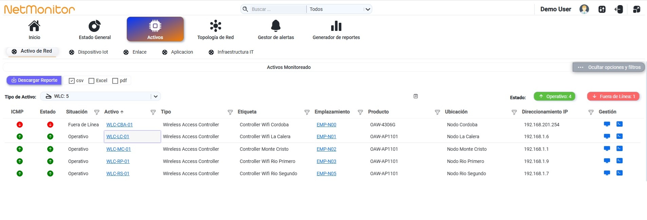The image size is (647, 220).
Task: Open the Tipo de Activo WLC dropdown
Action: tap(101, 96)
